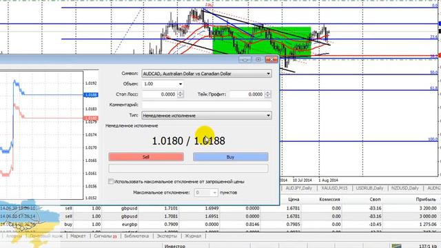The height and width of the screenshot is (248, 441).
Task: Click the connection status bars icon
Action: 397,246
